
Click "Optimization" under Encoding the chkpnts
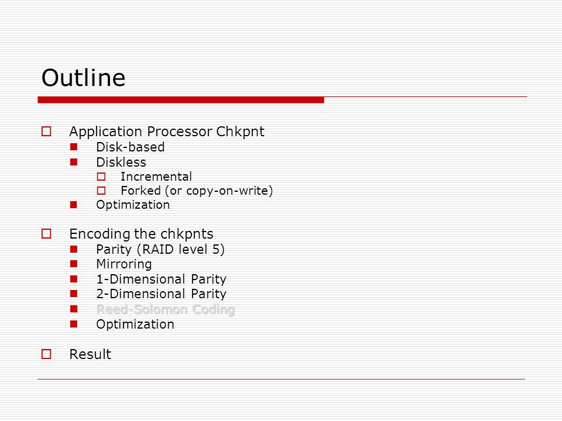pos(135,325)
